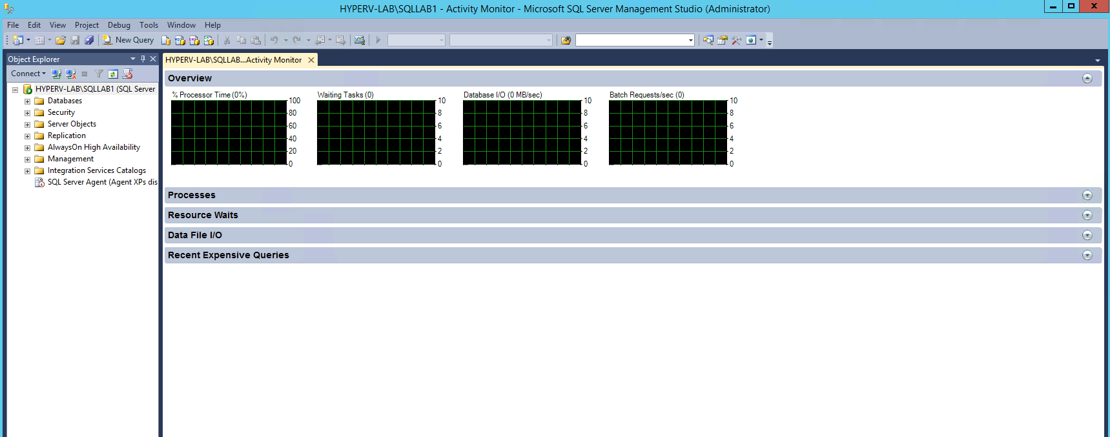The image size is (1110, 437).
Task: Close the Object Explorer panel
Action: [x=153, y=59]
